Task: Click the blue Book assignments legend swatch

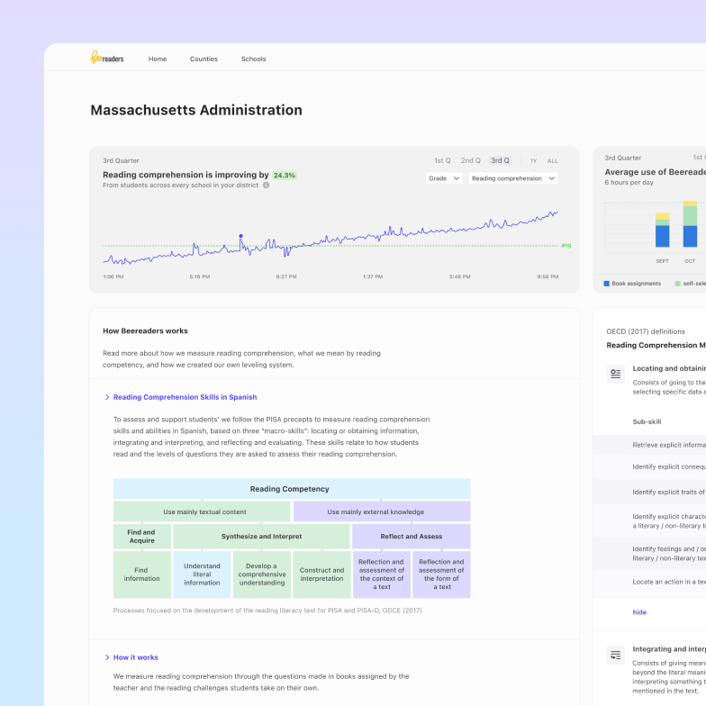Action: [607, 284]
